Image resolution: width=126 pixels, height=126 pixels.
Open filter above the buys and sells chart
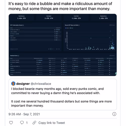click(x=112, y=25)
